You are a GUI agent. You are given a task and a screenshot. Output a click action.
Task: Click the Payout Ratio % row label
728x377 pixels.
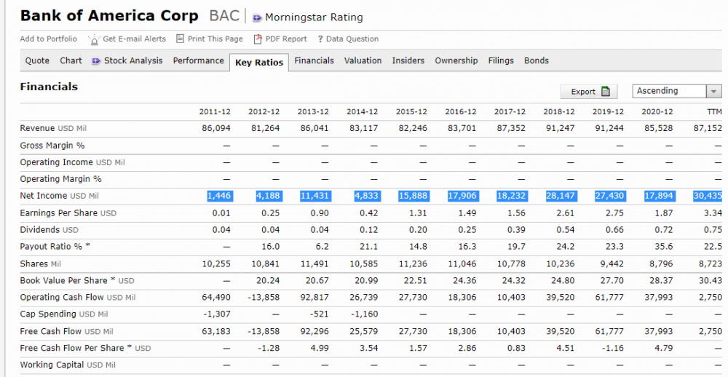click(x=55, y=247)
